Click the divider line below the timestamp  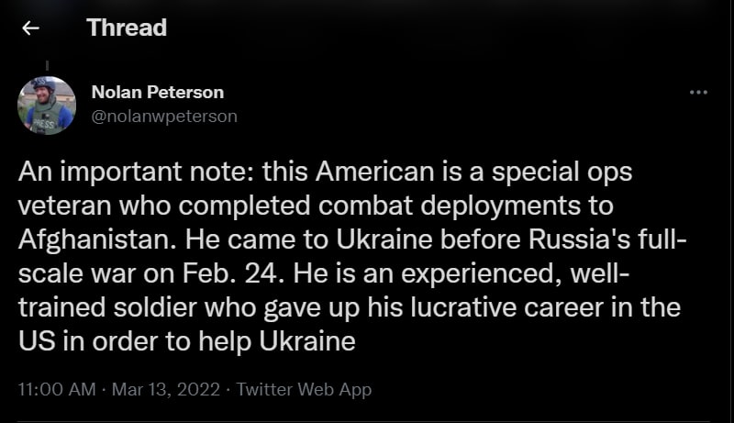pos(363,421)
